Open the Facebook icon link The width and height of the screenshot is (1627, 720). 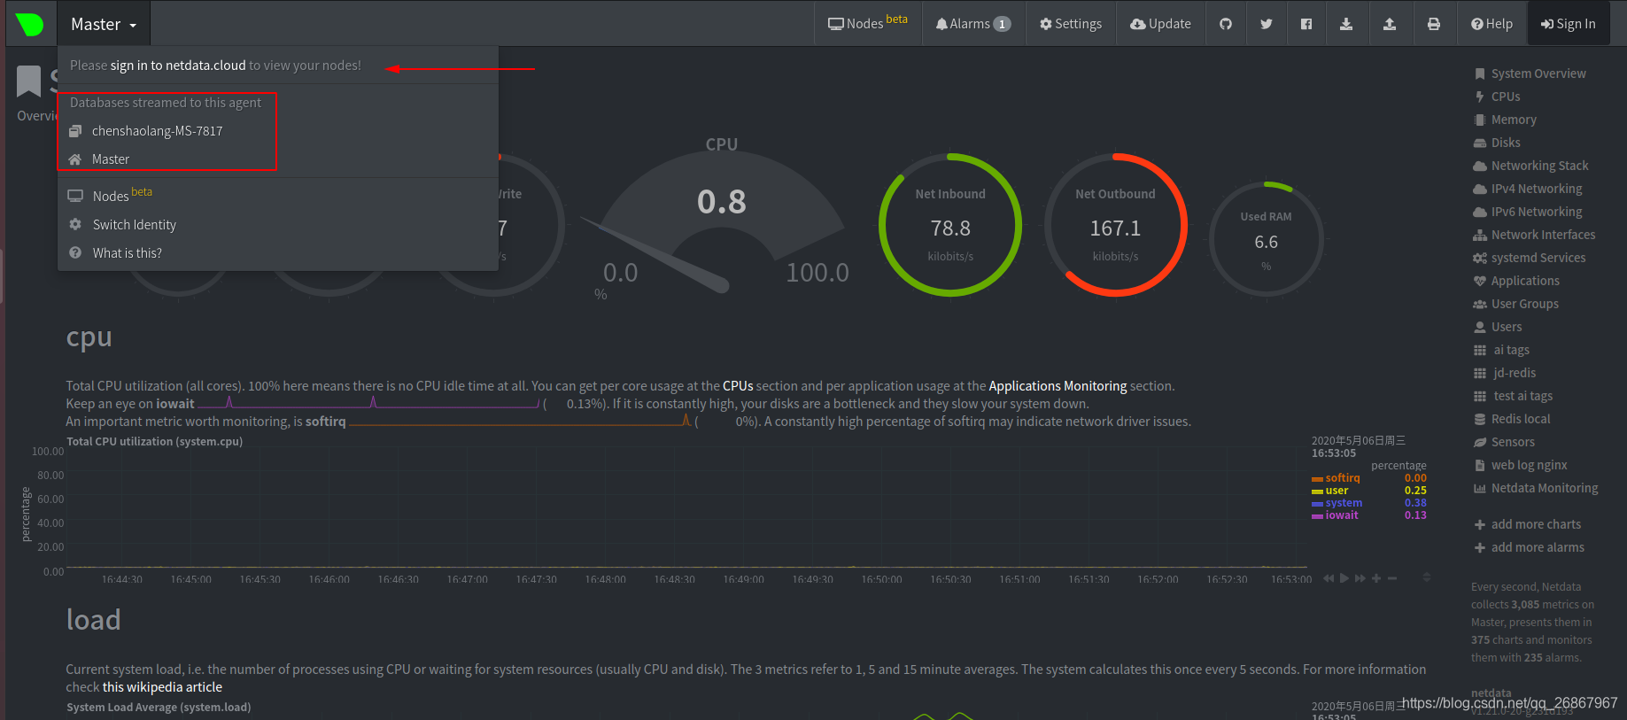1306,24
